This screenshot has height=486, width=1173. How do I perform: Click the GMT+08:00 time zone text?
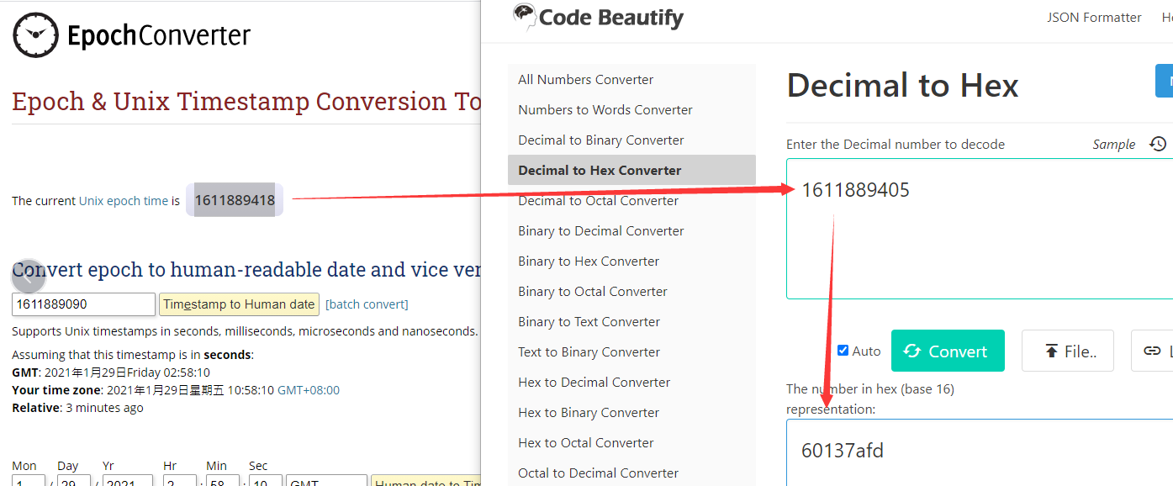(309, 390)
